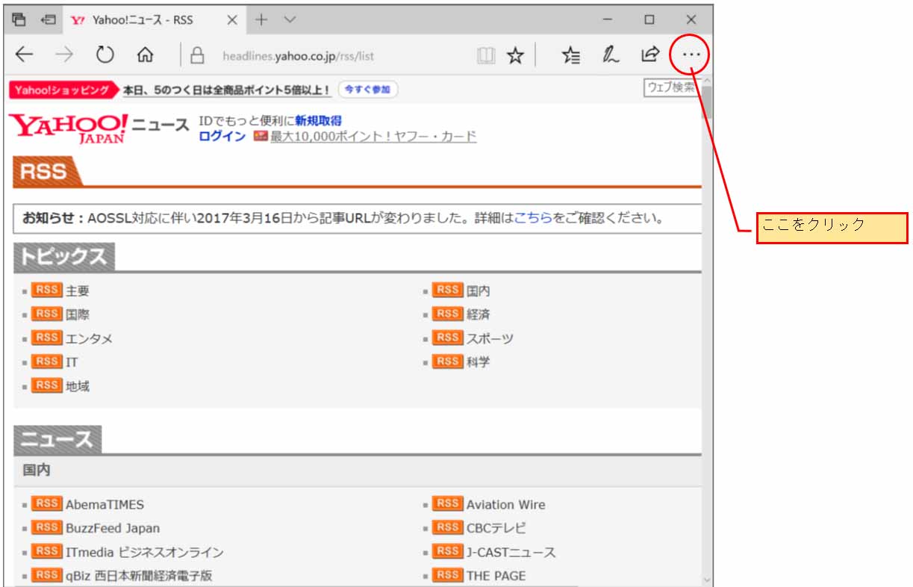Click RSS icon next to J-CASTニュース

coord(448,552)
